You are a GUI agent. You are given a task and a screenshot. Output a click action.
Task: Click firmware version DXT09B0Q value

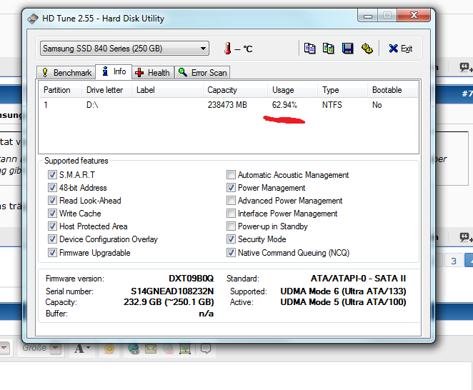pos(191,278)
